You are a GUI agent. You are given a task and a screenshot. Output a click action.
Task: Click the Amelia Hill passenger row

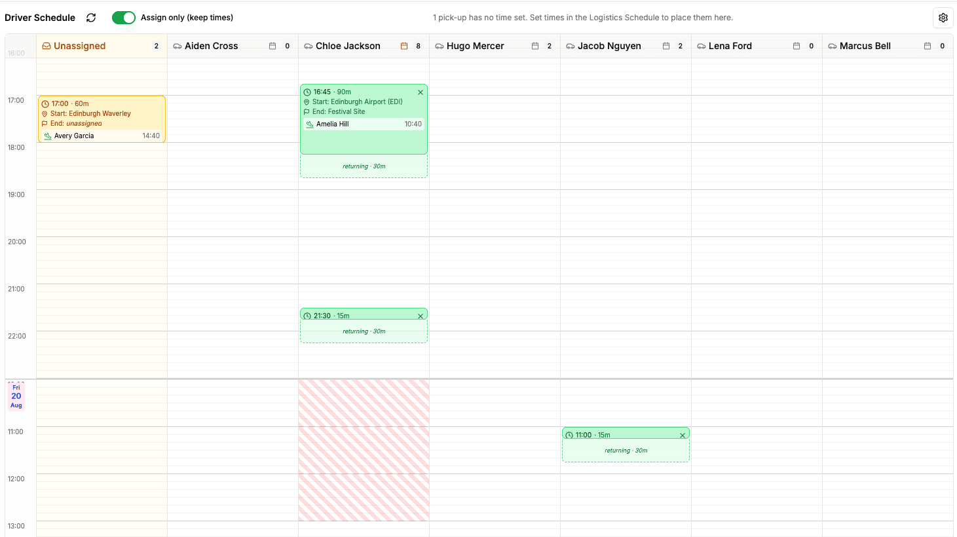(364, 124)
